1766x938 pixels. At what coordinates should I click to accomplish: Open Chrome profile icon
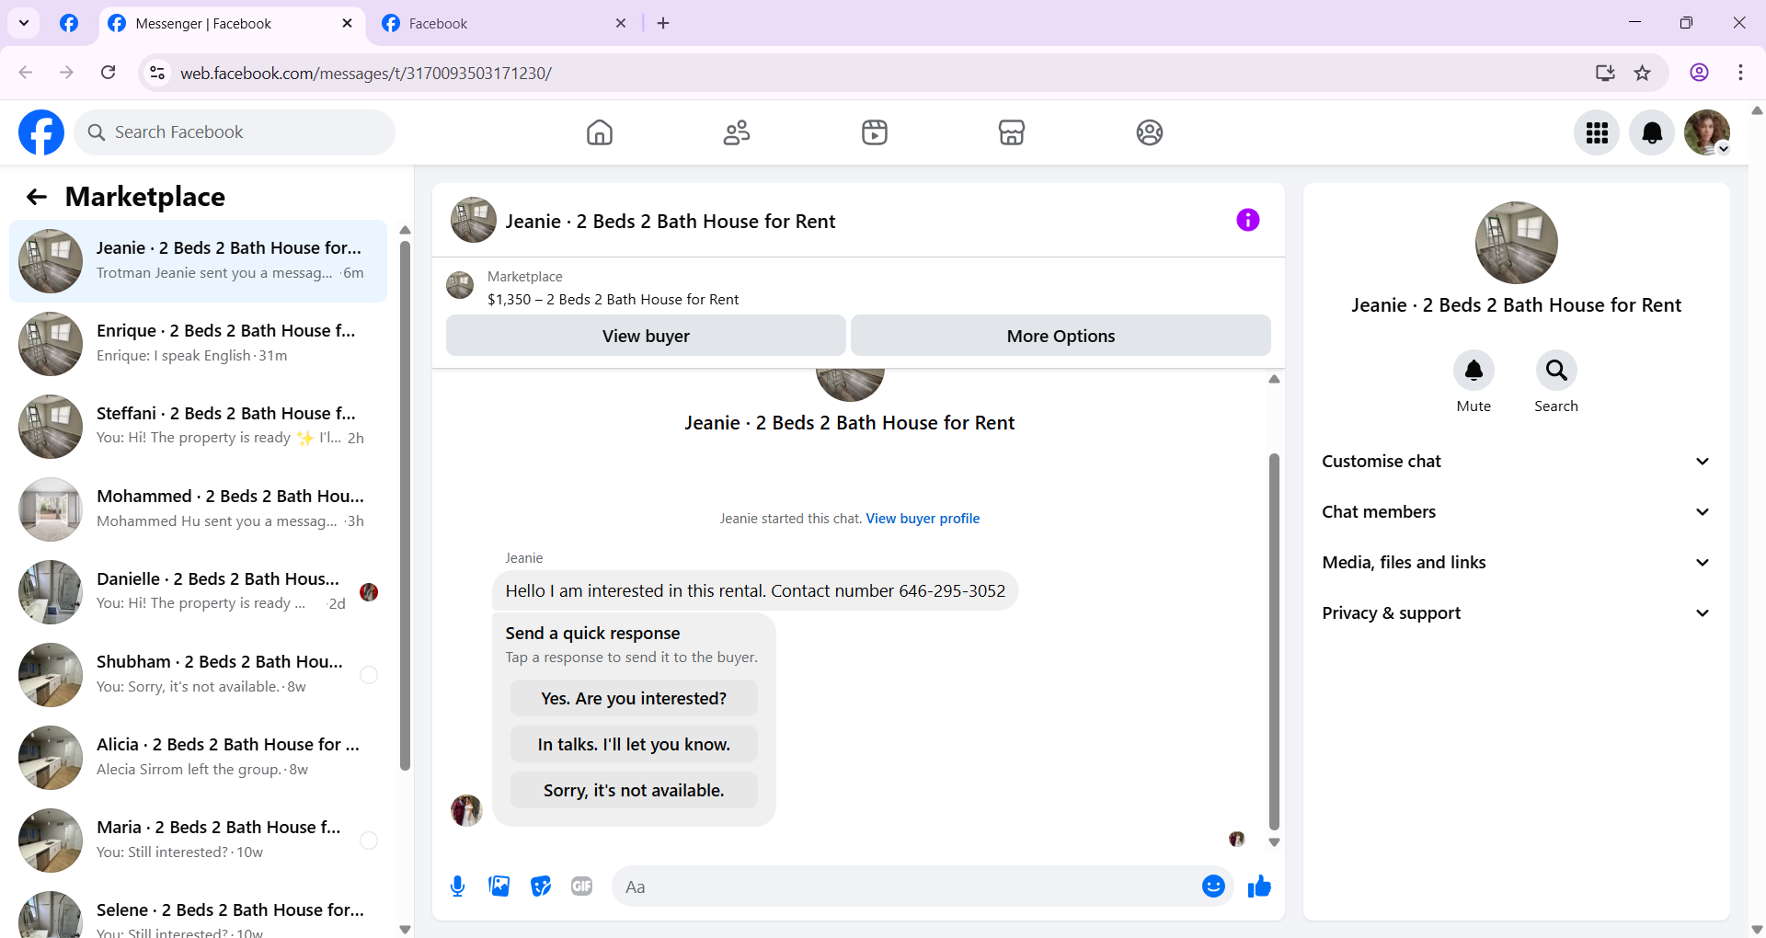point(1699,73)
